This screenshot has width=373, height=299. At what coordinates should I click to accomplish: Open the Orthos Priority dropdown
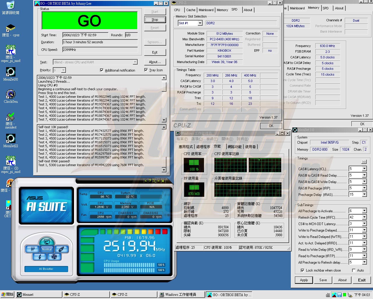[x=63, y=70]
